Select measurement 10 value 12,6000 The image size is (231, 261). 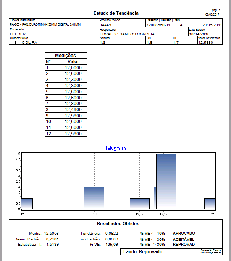click(73, 122)
